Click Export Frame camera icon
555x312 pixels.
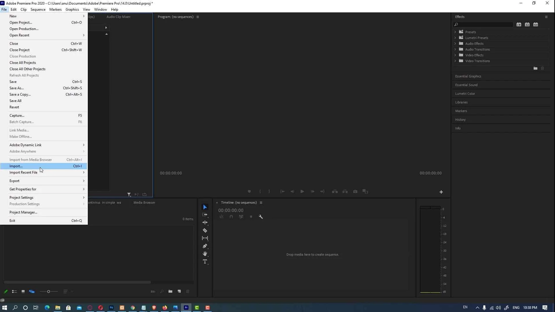(x=355, y=192)
